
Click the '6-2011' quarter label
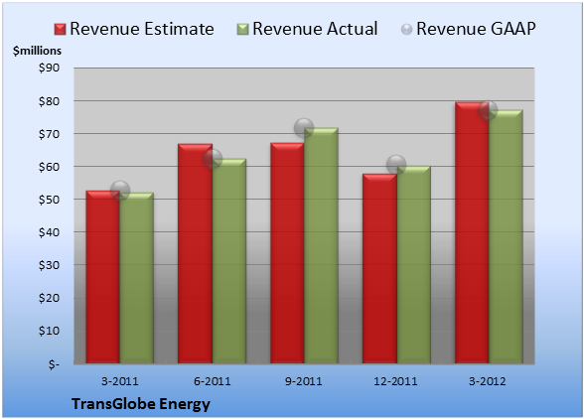[x=213, y=381]
